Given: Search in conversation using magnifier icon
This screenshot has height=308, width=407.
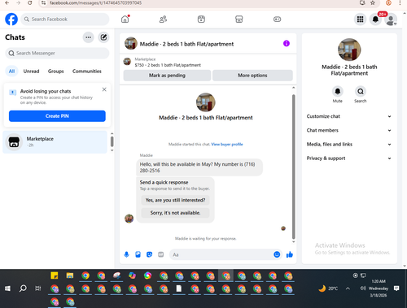Looking at the screenshot, I should (361, 91).
